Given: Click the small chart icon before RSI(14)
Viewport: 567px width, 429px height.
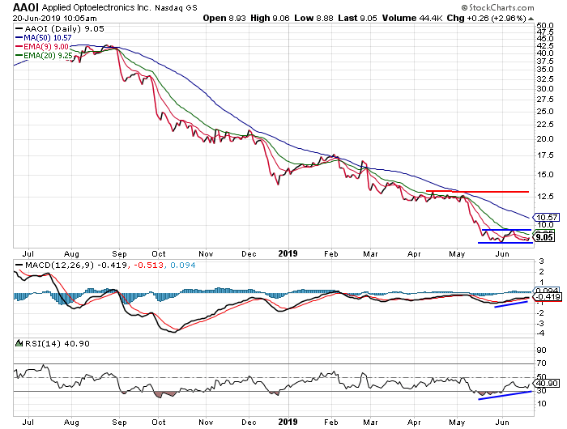Looking at the screenshot, I should pos(19,343).
